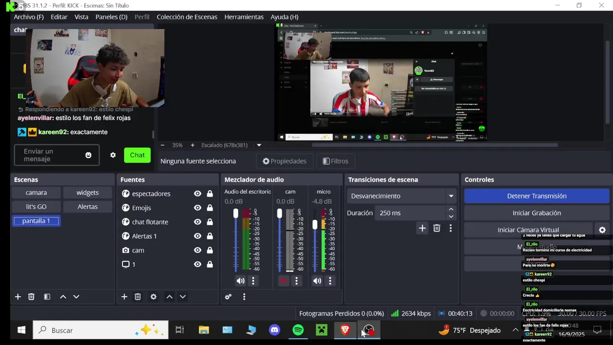
Task: Open Vista menu
Action: pyautogui.click(x=81, y=17)
